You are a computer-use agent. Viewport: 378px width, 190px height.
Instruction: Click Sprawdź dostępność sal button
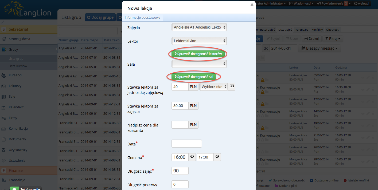(x=194, y=77)
